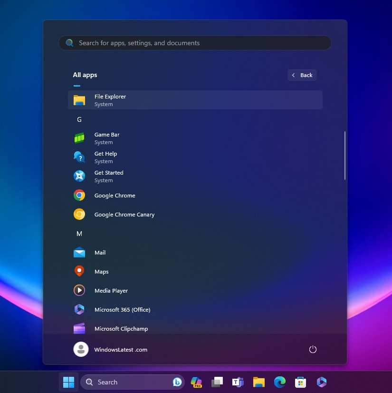The width and height of the screenshot is (392, 393).
Task: Launch the Maps app
Action: coord(101,272)
